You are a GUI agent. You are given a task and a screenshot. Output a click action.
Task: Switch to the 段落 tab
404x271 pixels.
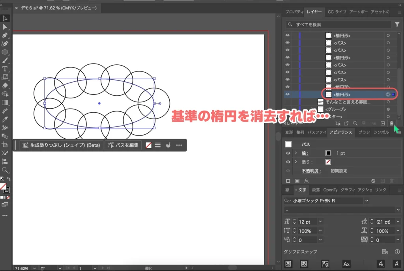pos(316,190)
